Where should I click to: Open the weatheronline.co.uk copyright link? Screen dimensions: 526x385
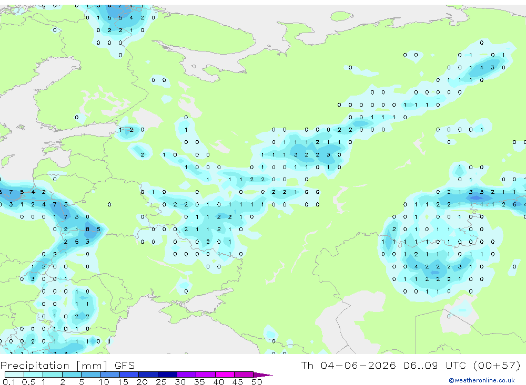(482, 380)
